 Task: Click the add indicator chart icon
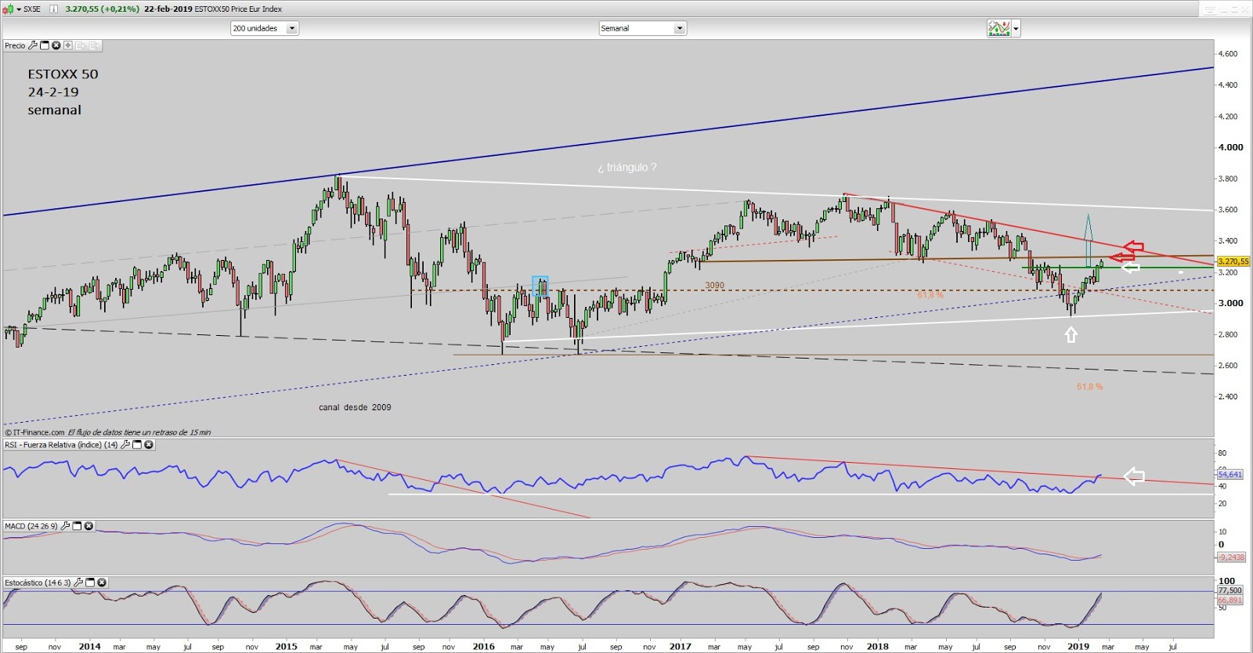tap(998, 29)
